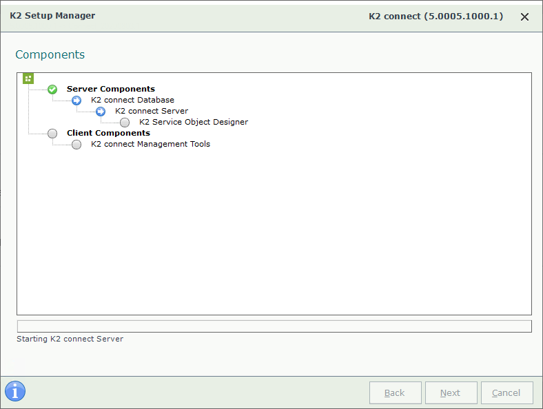
Task: Select the K2 connect Database item
Action: click(x=132, y=100)
